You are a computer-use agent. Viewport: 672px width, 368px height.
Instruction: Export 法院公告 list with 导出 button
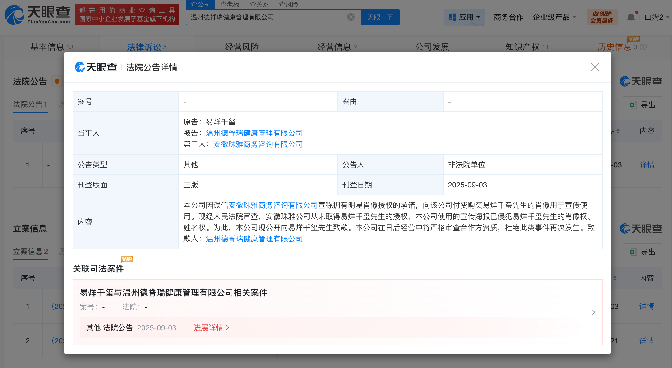tap(642, 105)
